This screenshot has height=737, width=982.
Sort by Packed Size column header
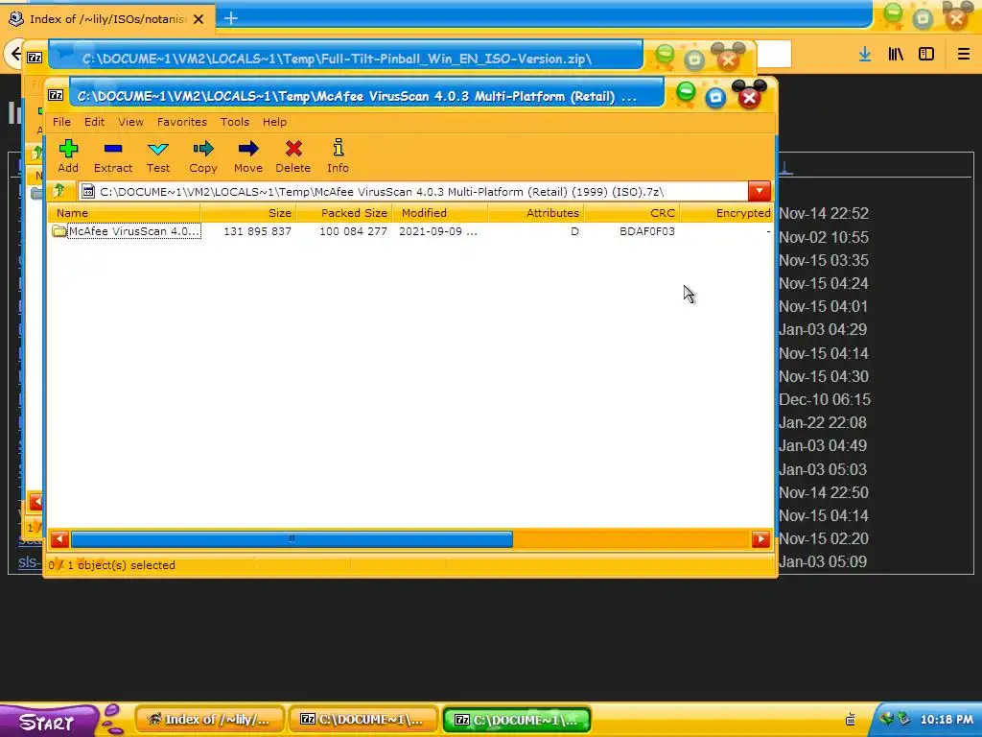[x=344, y=213]
